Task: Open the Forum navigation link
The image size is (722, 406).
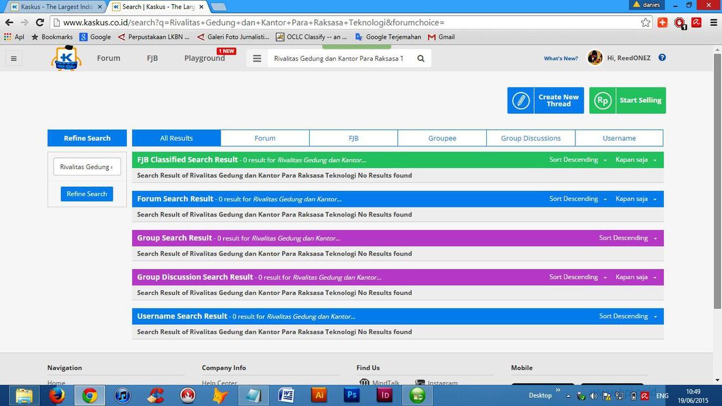Action: pos(108,58)
